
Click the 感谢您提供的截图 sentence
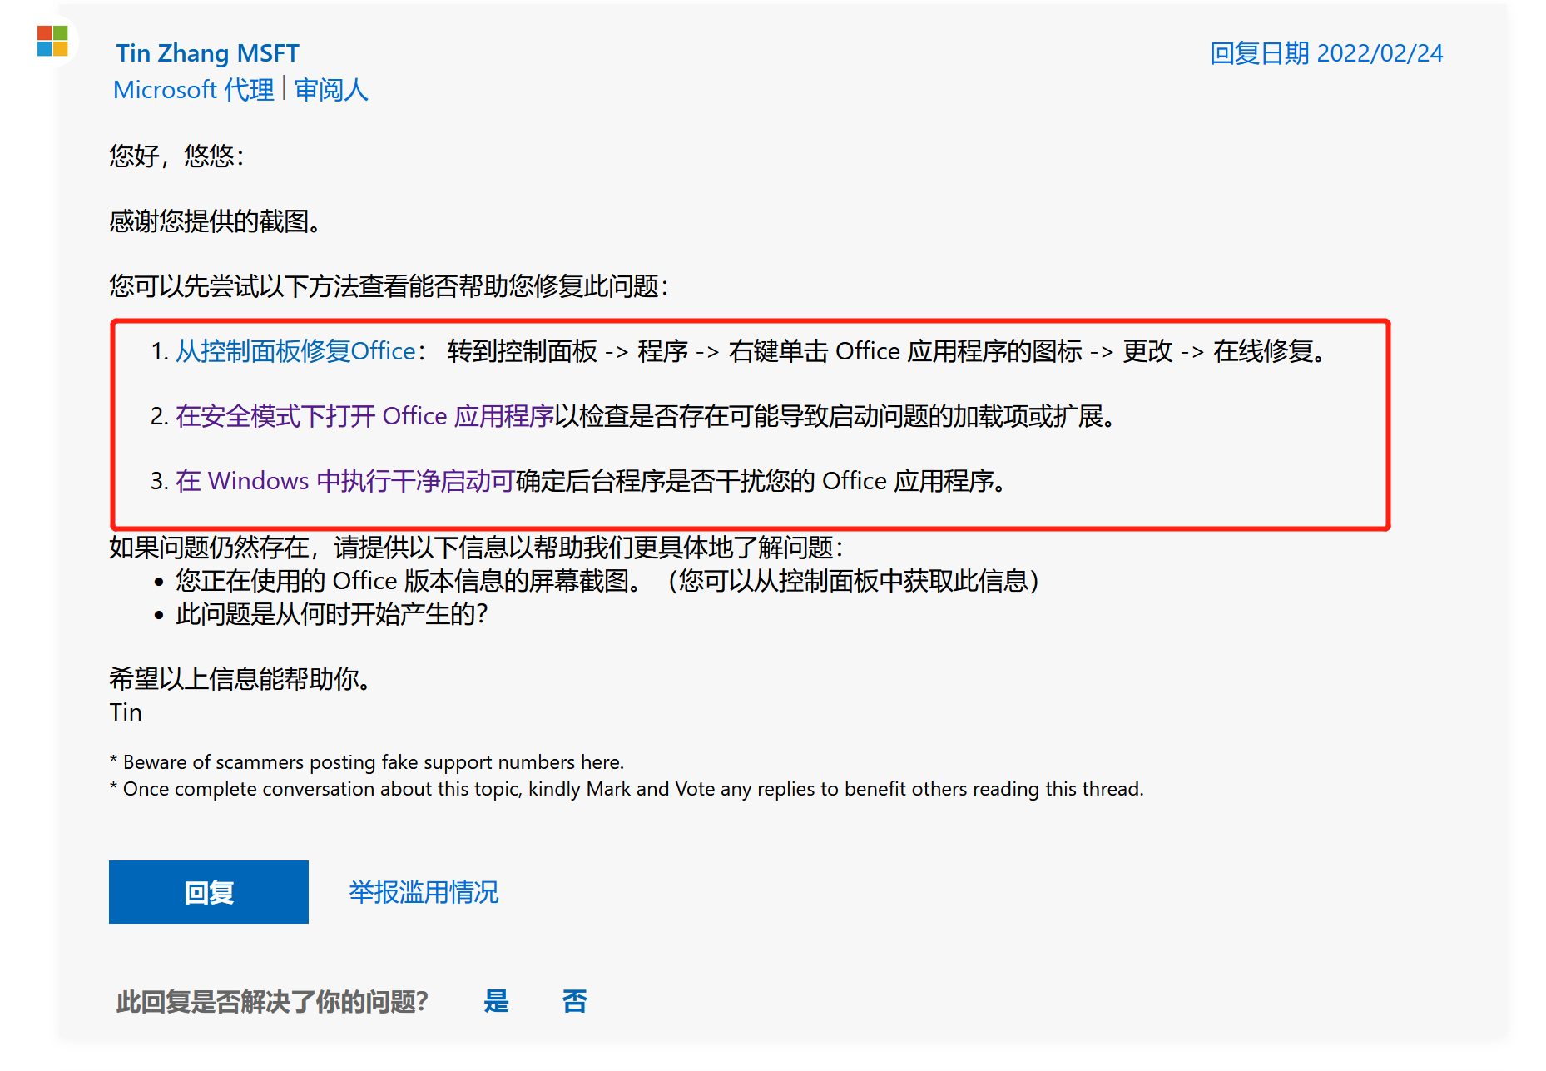[x=216, y=221]
